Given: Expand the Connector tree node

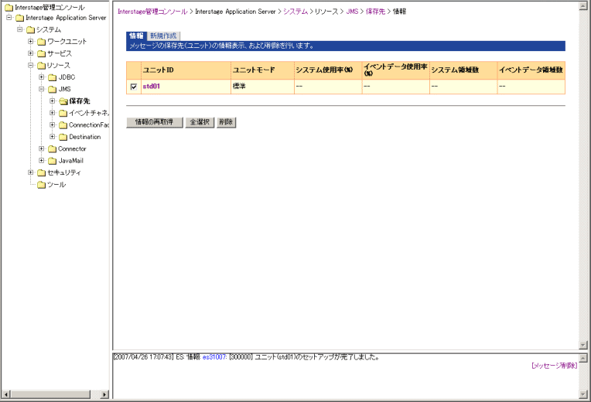Looking at the screenshot, I should (42, 148).
